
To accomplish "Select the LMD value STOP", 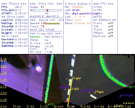I will 76,10.
